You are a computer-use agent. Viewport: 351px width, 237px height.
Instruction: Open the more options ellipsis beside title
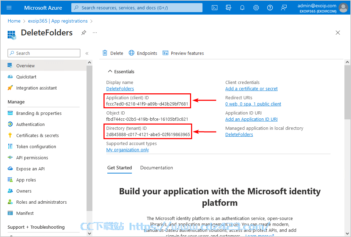point(95,33)
